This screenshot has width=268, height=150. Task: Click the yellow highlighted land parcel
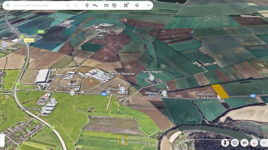click(220, 91)
